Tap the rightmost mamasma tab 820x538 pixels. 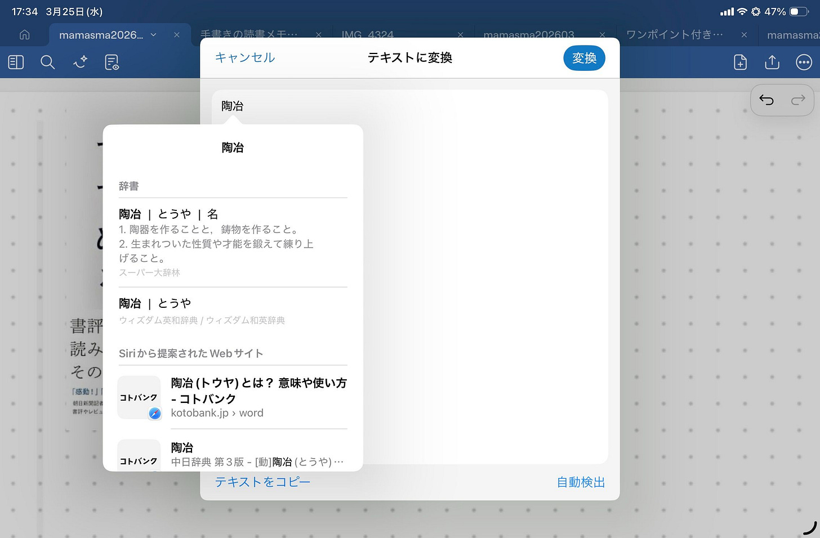793,35
